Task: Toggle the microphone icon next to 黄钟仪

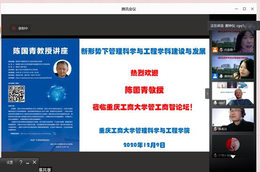Action: 221,76
